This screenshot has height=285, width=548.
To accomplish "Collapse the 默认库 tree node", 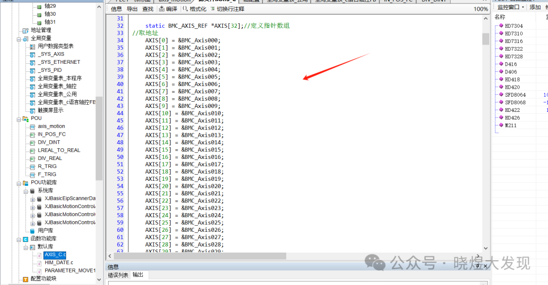I will tap(26, 248).
